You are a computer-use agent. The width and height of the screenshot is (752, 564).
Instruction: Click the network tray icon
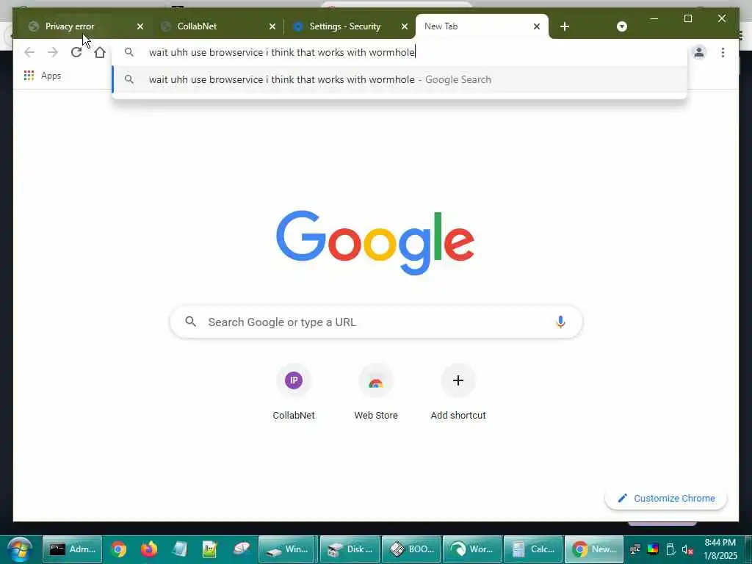pos(635,549)
